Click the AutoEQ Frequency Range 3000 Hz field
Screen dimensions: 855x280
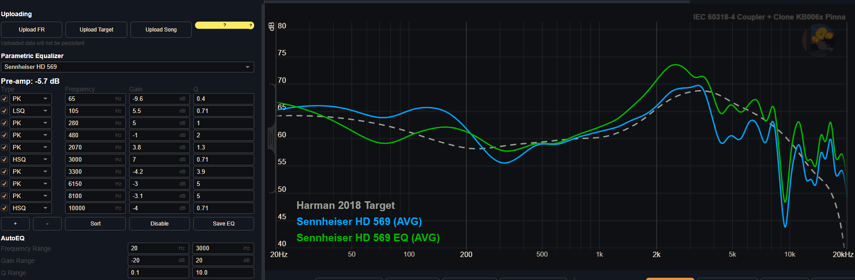223,248
